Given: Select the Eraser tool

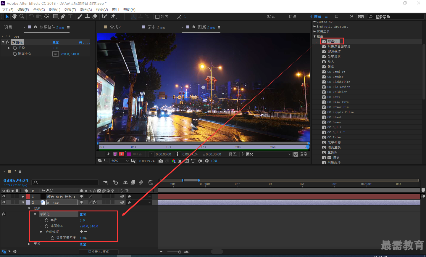Looking at the screenshot, I should pos(95,17).
